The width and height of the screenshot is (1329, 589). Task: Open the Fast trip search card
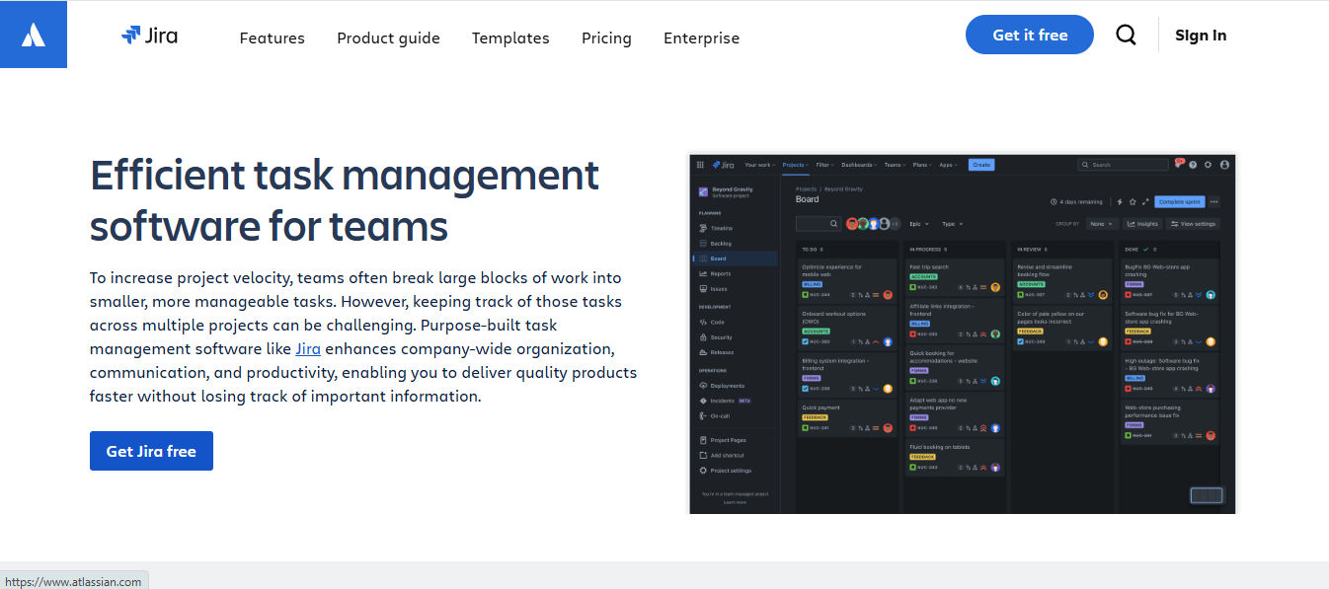pyautogui.click(x=955, y=277)
